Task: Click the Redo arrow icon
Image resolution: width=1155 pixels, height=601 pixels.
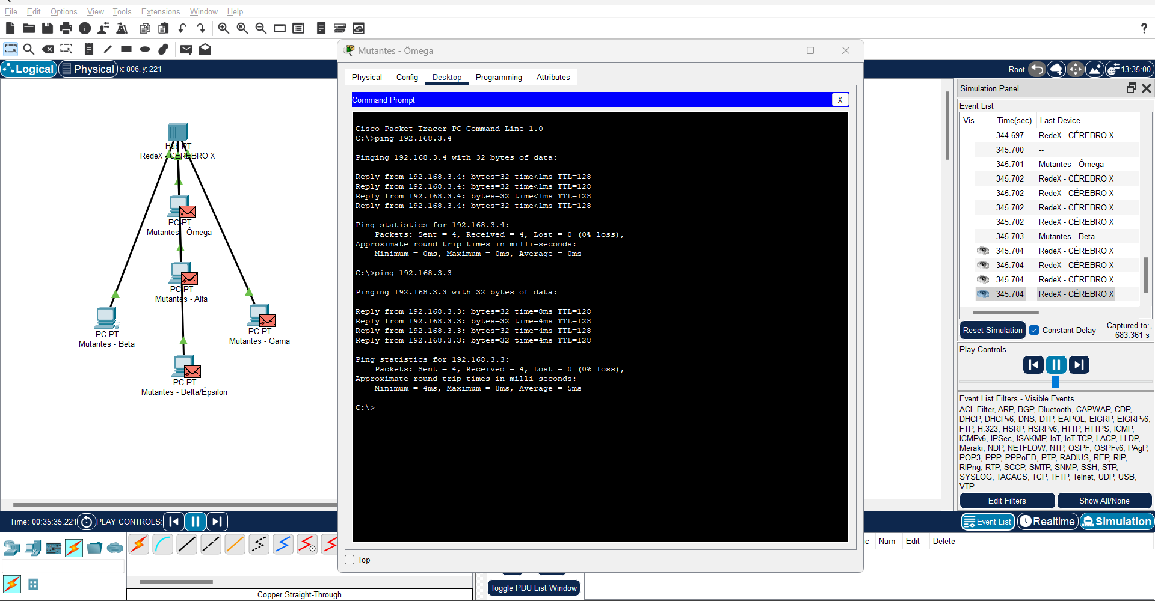Action: (x=201, y=28)
